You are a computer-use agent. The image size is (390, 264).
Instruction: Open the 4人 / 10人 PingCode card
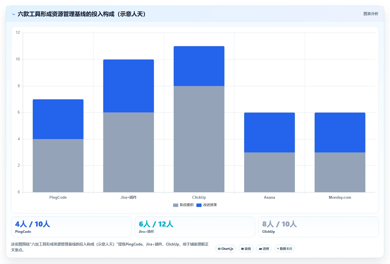71,227
